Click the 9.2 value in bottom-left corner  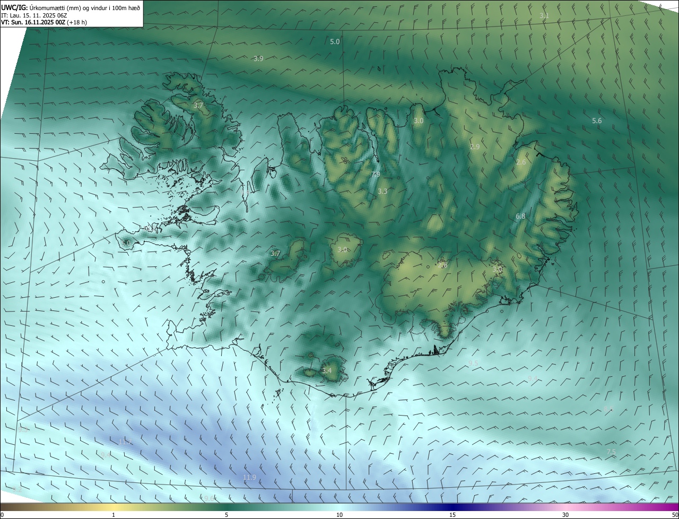pos(17,489)
